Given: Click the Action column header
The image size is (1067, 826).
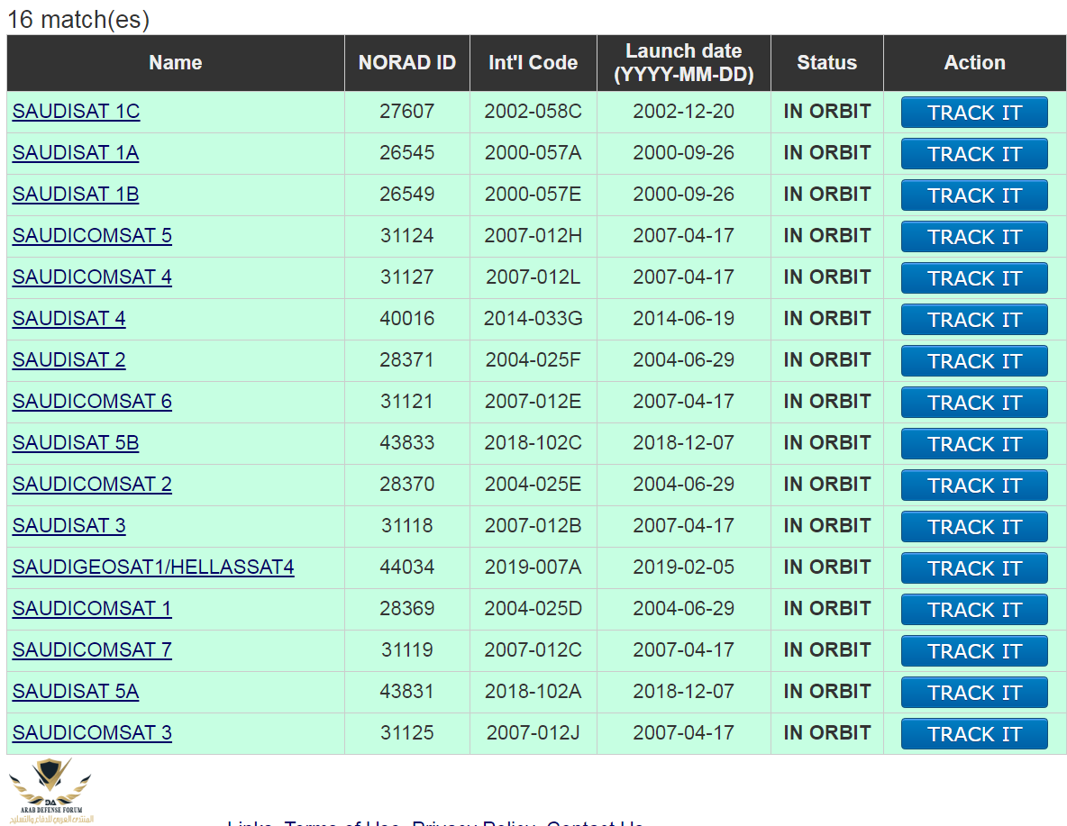Looking at the screenshot, I should 974,62.
